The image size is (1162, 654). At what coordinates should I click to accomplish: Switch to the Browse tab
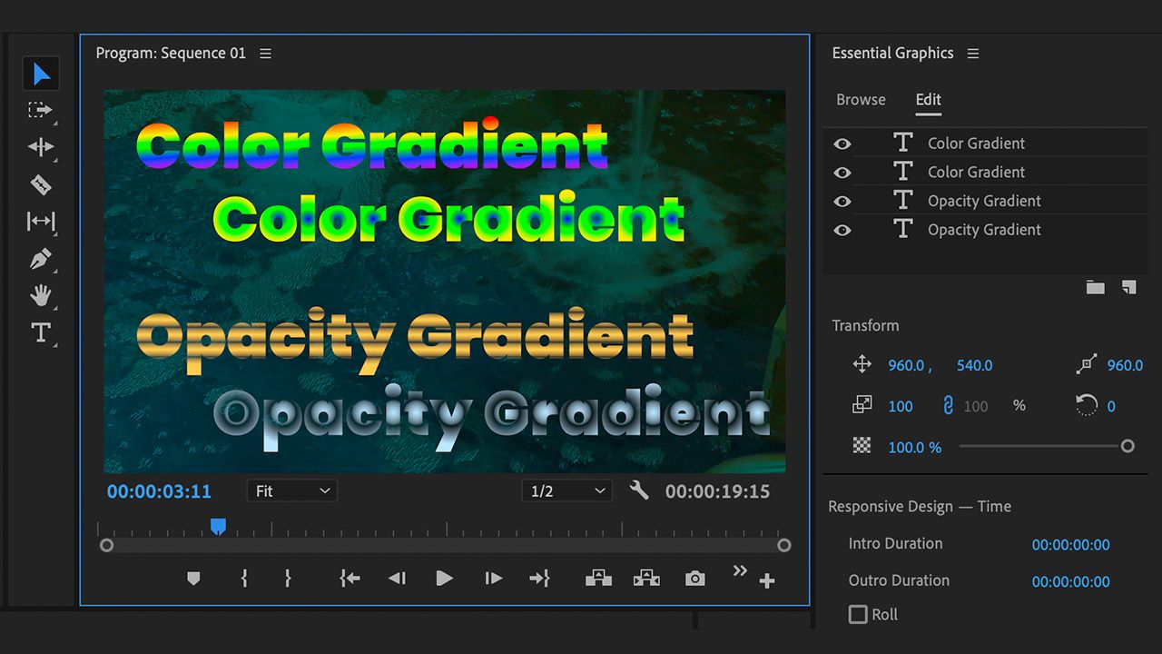[861, 100]
